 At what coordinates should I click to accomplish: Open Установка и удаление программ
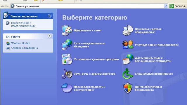click(x=96, y=59)
